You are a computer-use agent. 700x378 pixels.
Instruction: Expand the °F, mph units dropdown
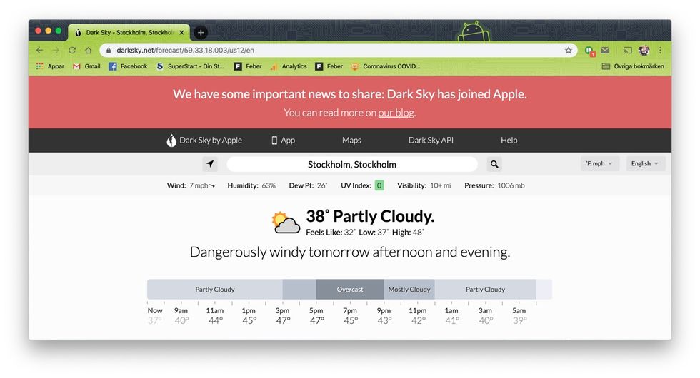(x=599, y=163)
